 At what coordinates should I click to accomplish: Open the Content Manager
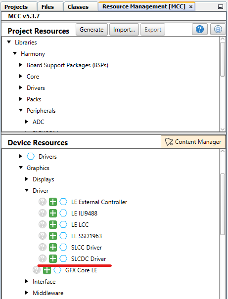coord(193,142)
